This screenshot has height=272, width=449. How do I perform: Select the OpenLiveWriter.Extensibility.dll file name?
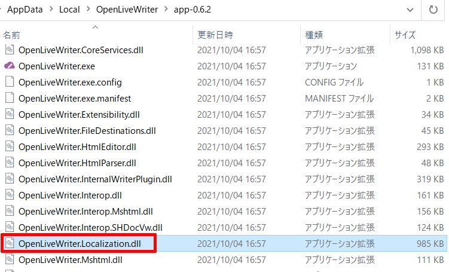pyautogui.click(x=79, y=115)
